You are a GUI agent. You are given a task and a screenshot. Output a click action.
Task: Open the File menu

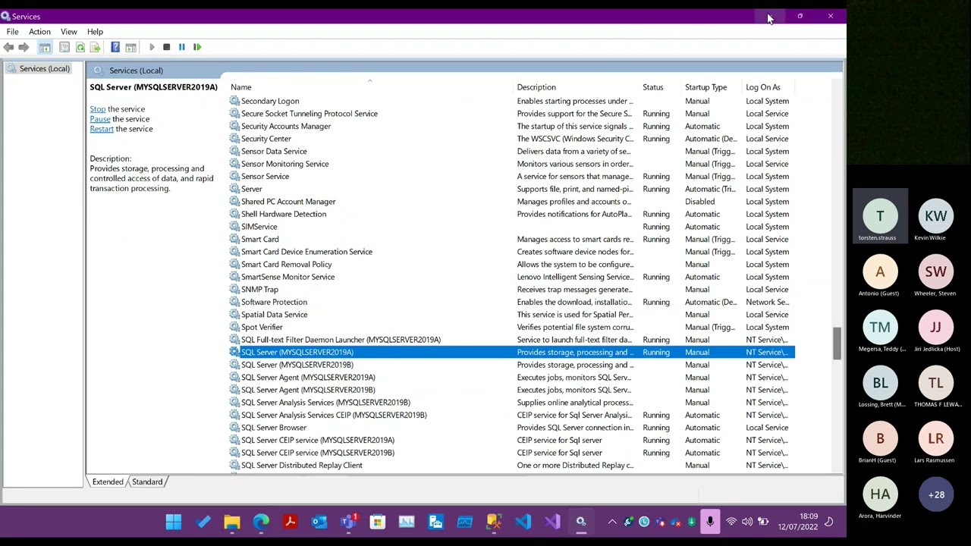[x=13, y=32]
